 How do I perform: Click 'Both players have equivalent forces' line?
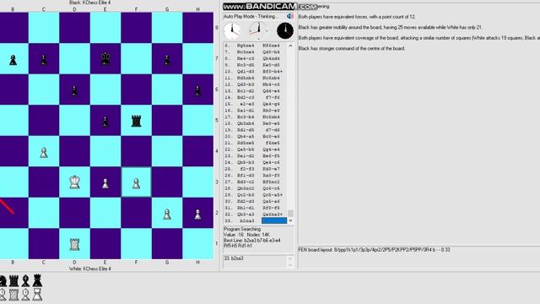coord(357,17)
